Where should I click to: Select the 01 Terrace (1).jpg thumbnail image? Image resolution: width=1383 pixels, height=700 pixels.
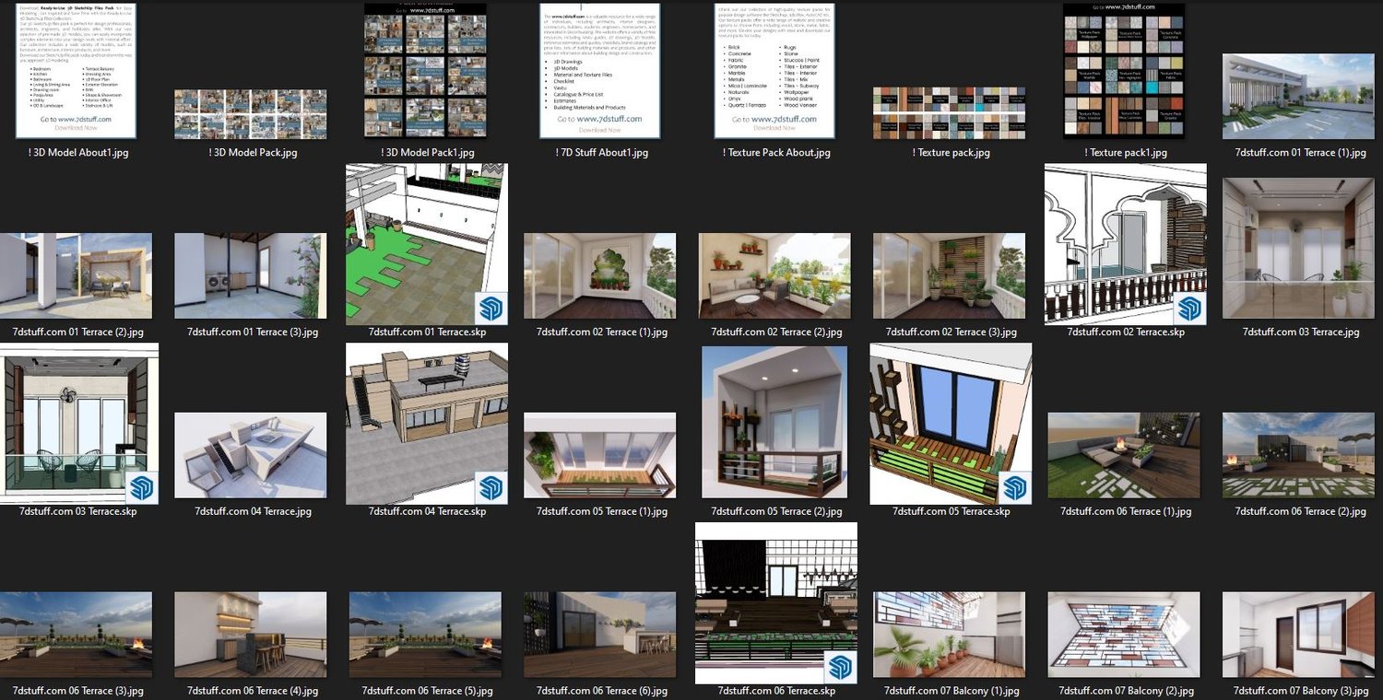pyautogui.click(x=1299, y=96)
